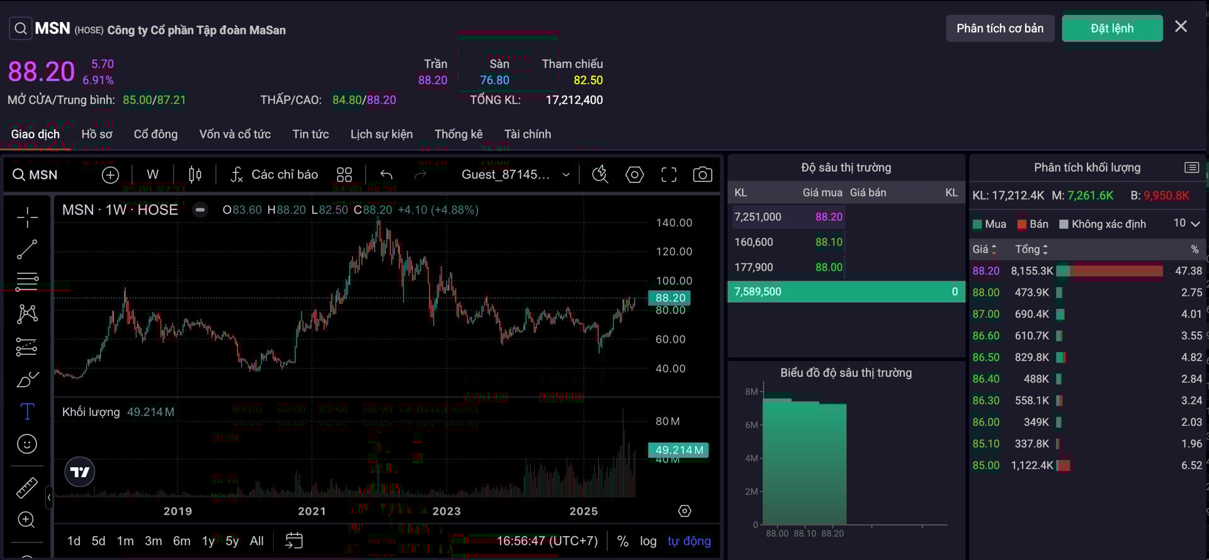
Task: Select the trend line drawing tool
Action: [x=26, y=250]
